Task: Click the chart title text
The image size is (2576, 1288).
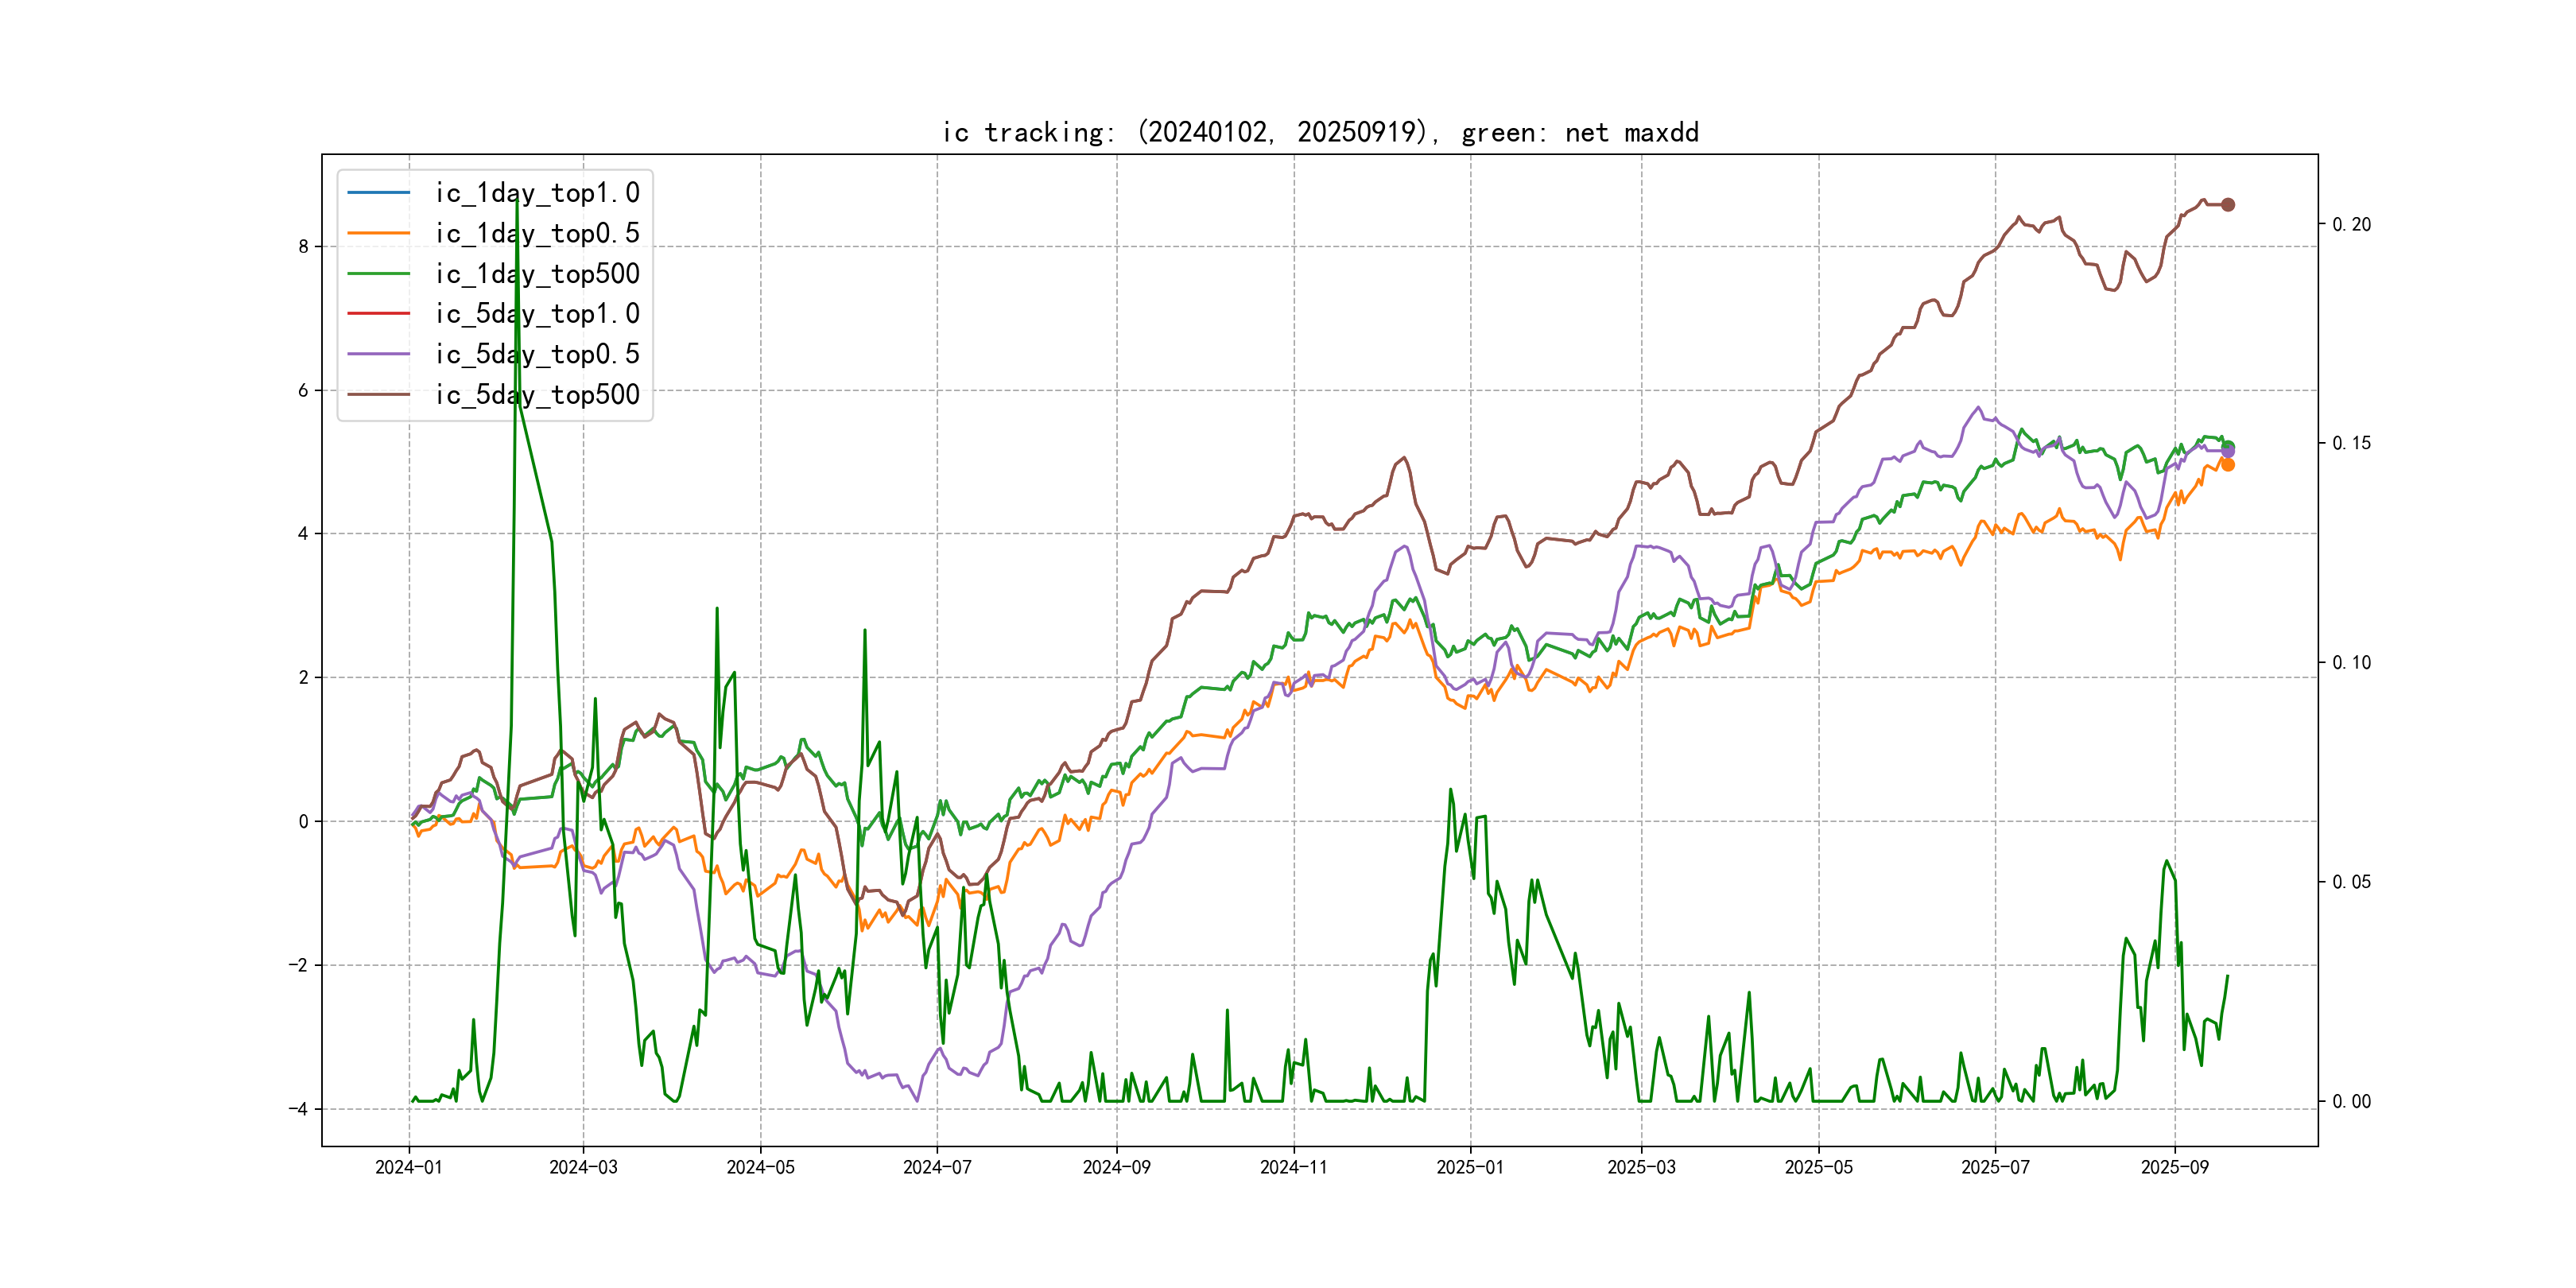Action: click(x=1320, y=132)
